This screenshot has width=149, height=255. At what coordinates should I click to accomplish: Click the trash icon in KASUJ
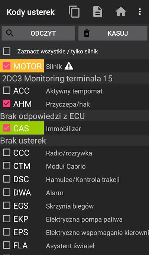click(x=87, y=33)
